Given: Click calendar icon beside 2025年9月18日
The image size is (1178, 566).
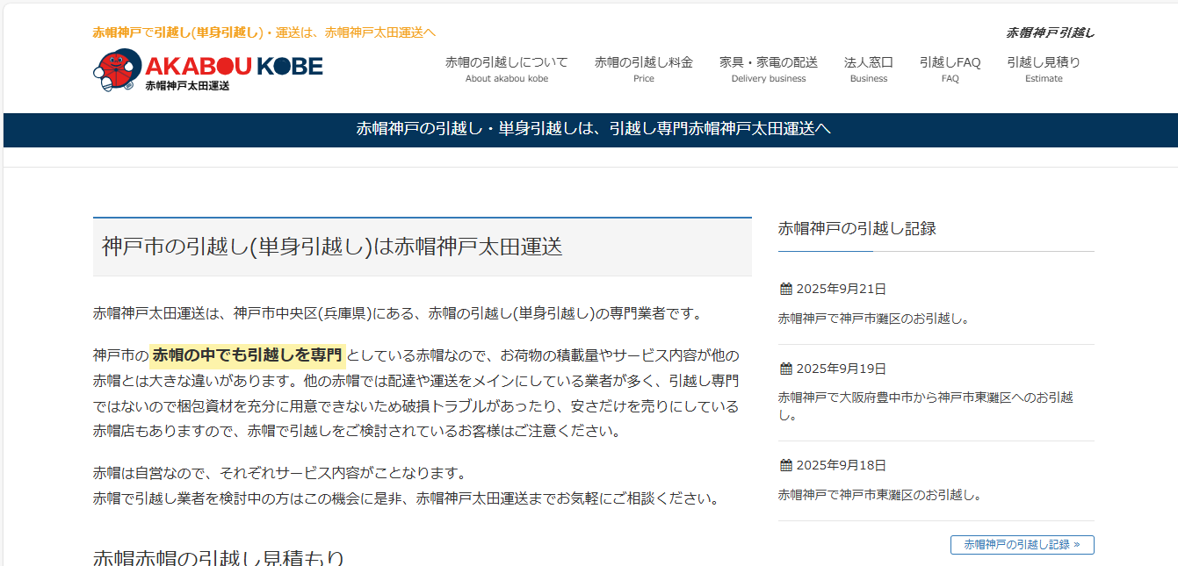Looking at the screenshot, I should 786,465.
